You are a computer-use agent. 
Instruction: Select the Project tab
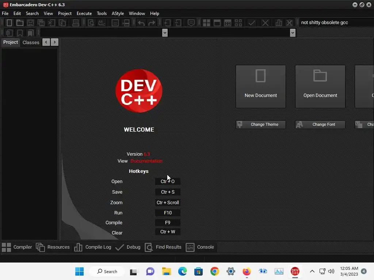[11, 42]
